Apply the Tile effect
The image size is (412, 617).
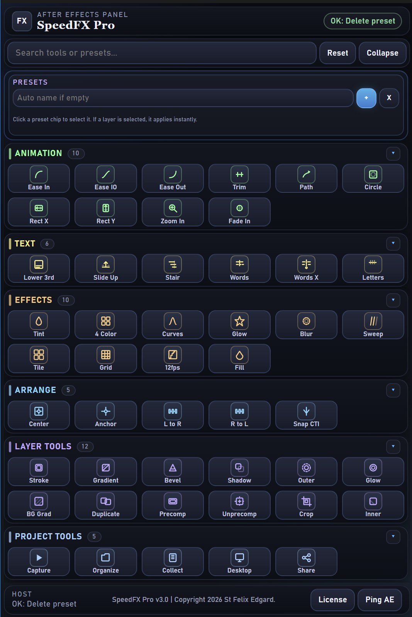click(39, 358)
